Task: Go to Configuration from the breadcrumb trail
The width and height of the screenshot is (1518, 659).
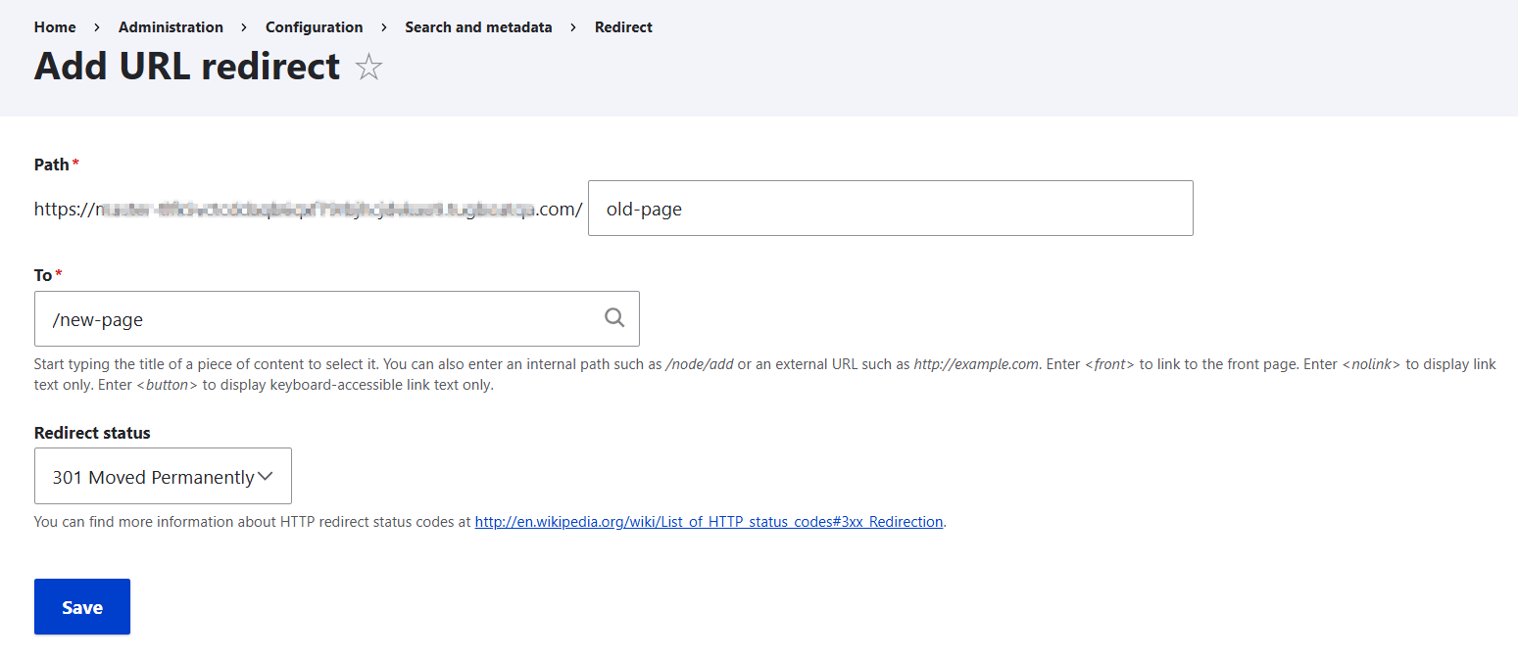Action: [314, 26]
